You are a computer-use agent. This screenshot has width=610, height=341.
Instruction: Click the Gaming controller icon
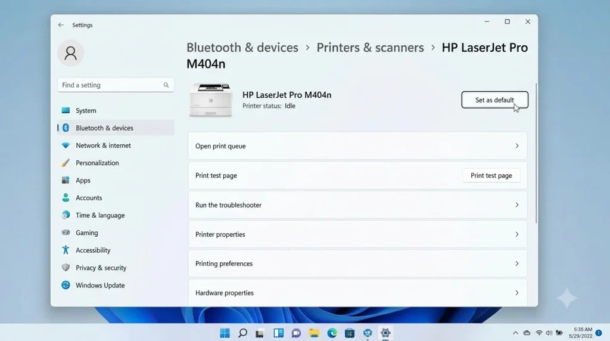pos(66,232)
